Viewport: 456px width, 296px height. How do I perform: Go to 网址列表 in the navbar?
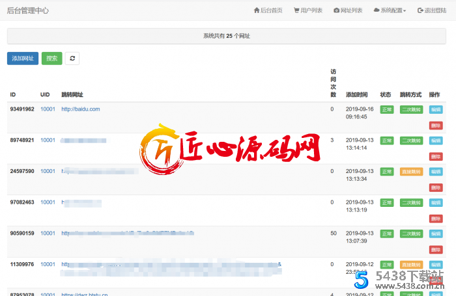click(348, 10)
